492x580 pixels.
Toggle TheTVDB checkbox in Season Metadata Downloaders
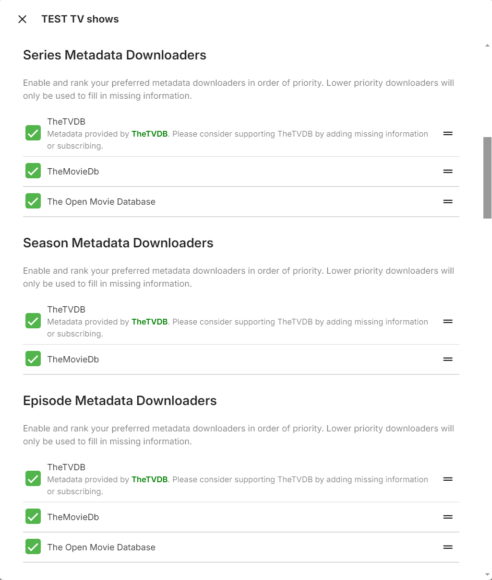[33, 321]
